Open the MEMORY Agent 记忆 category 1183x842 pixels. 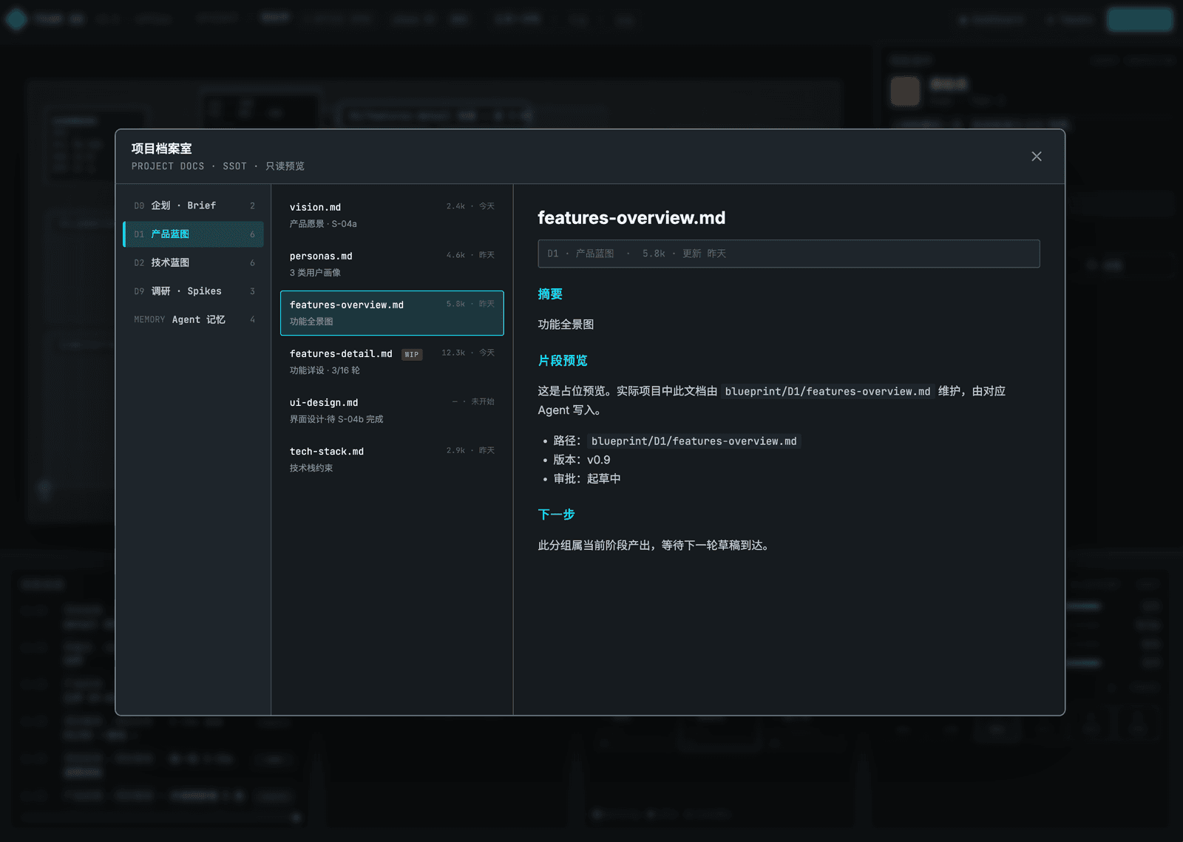click(193, 319)
